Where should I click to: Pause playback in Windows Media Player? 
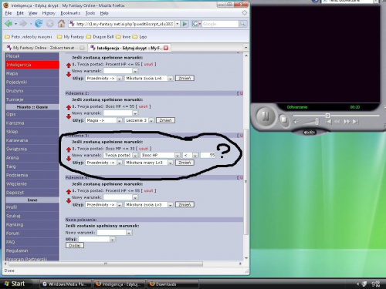point(266,116)
